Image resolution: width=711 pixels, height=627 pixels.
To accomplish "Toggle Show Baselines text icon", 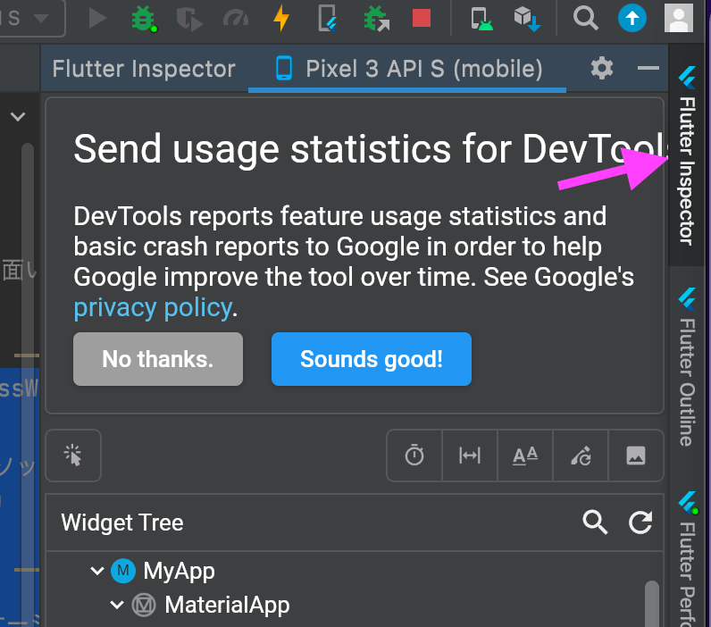I will [x=525, y=456].
